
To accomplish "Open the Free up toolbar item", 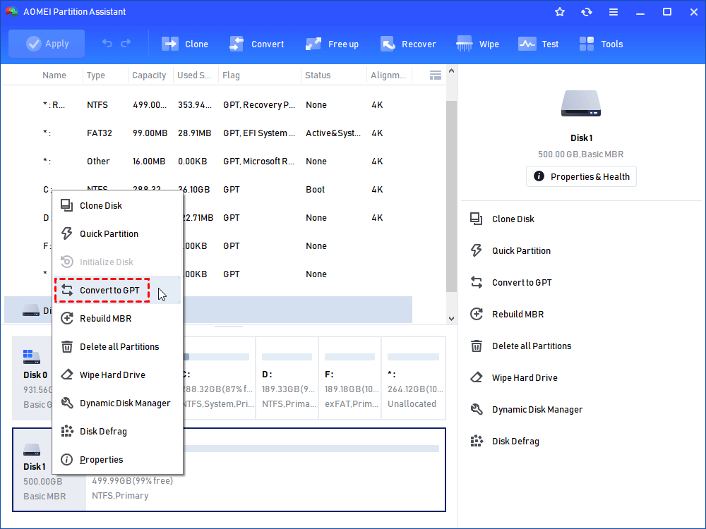I will click(x=332, y=44).
